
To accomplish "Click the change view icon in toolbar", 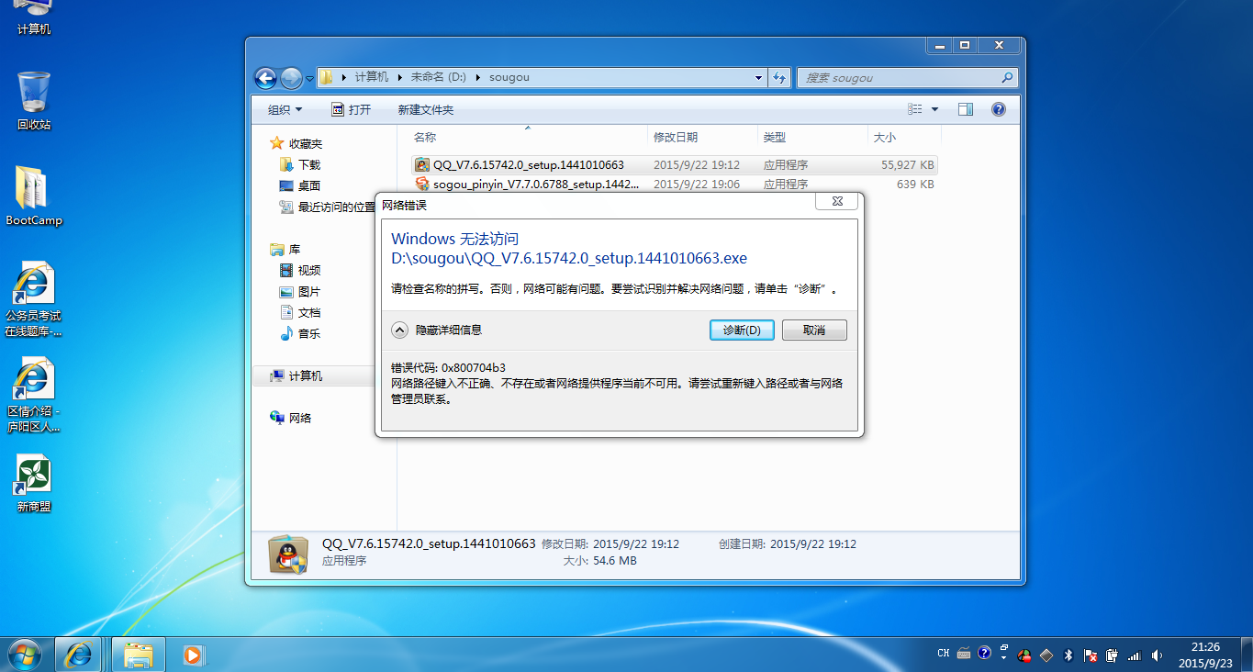I will (915, 109).
